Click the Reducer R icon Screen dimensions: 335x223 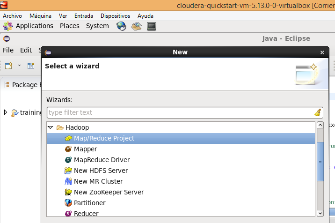[x=68, y=213]
